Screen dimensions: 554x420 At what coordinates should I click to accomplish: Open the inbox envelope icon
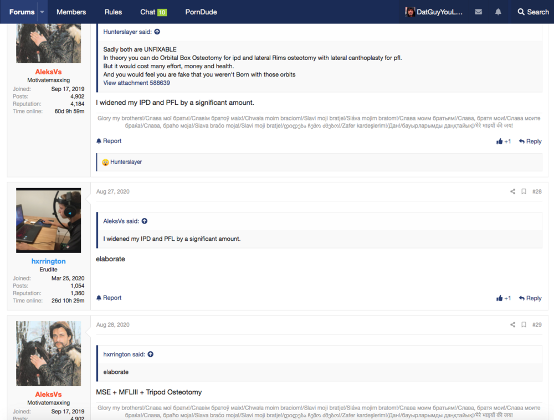pos(478,12)
